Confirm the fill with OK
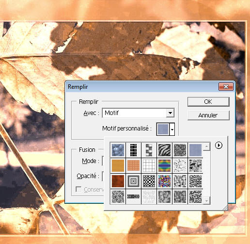The width and height of the screenshot is (250, 244). click(x=208, y=102)
